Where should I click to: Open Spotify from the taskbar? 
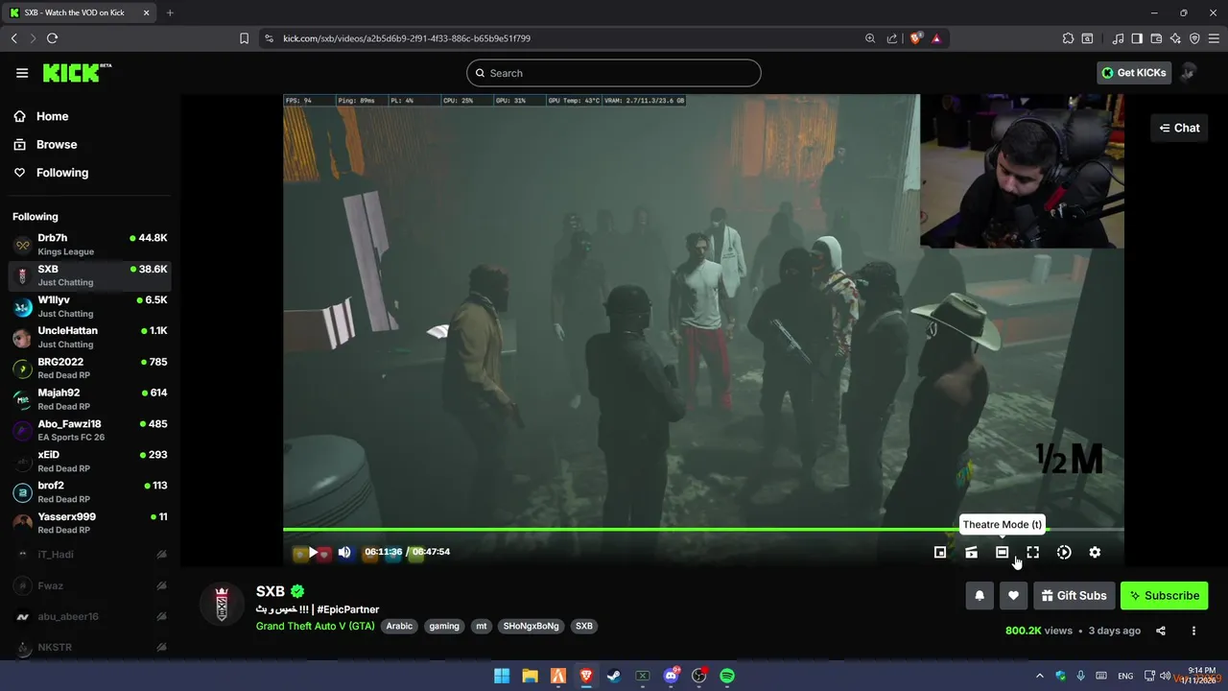pyautogui.click(x=727, y=676)
